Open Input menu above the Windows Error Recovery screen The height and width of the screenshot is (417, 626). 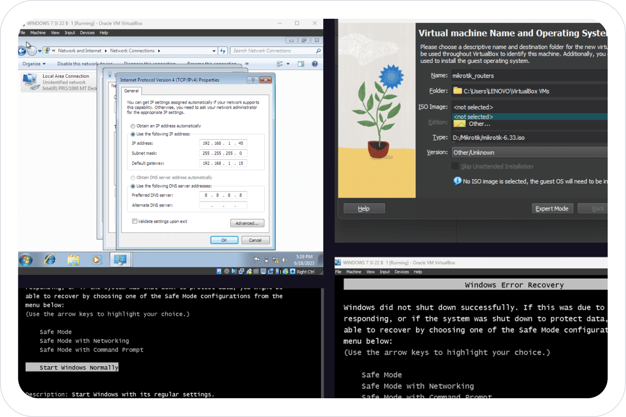click(385, 272)
